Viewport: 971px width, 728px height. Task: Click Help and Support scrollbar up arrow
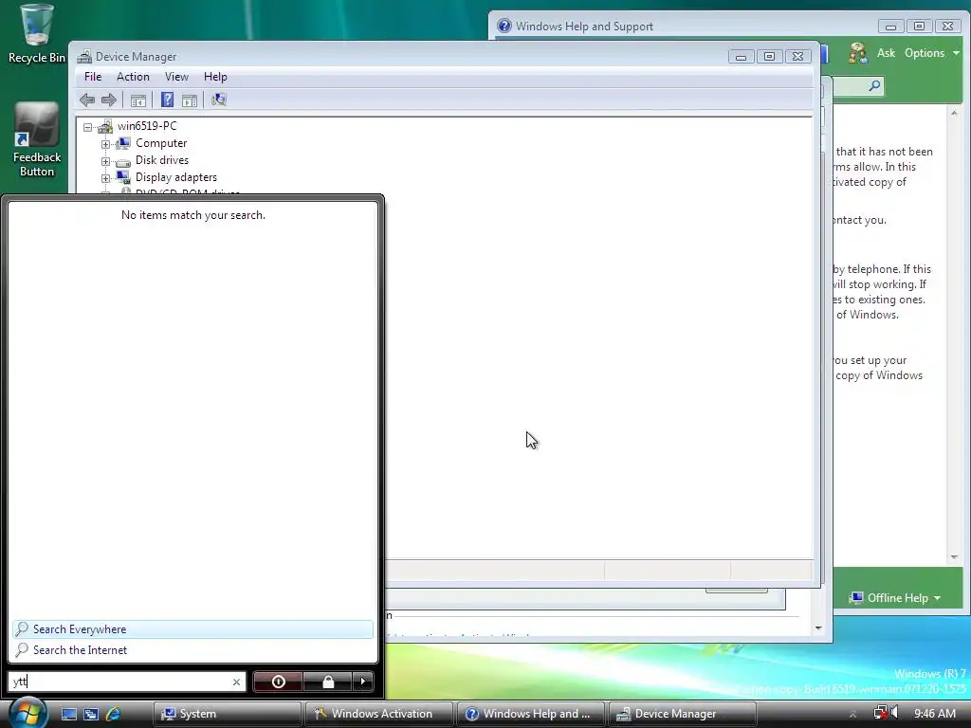954,113
